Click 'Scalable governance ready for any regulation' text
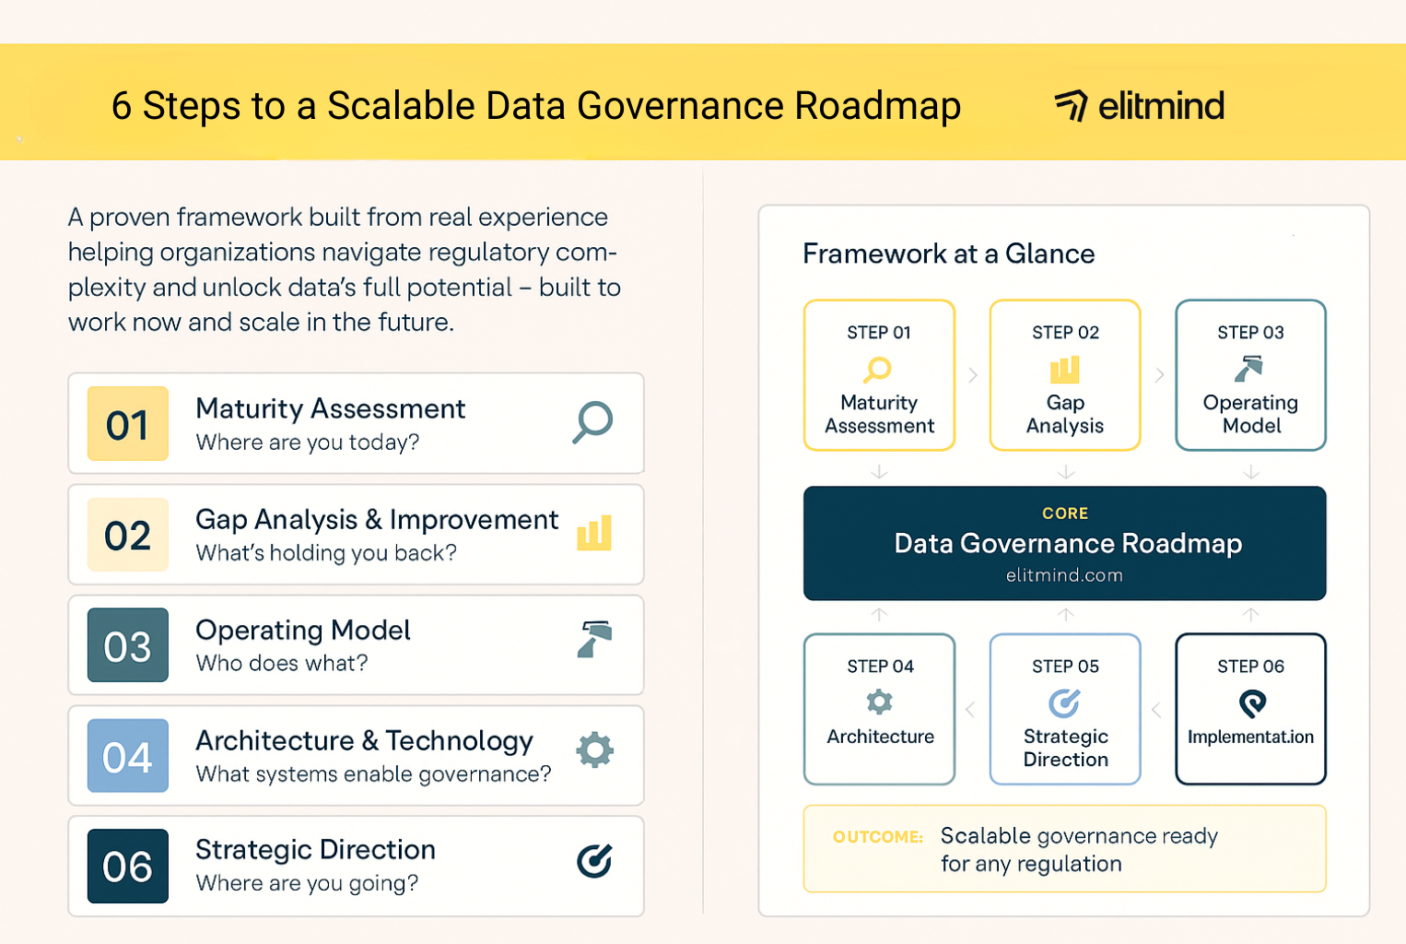Image resolution: width=1406 pixels, height=944 pixels. pyautogui.click(x=1079, y=850)
